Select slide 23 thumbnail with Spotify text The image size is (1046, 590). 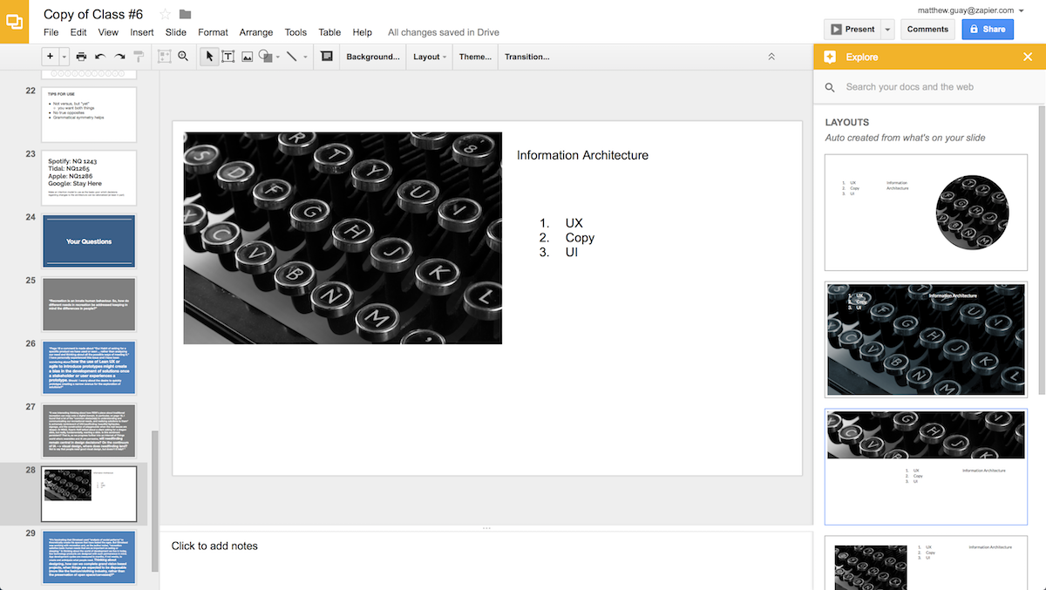pos(89,178)
